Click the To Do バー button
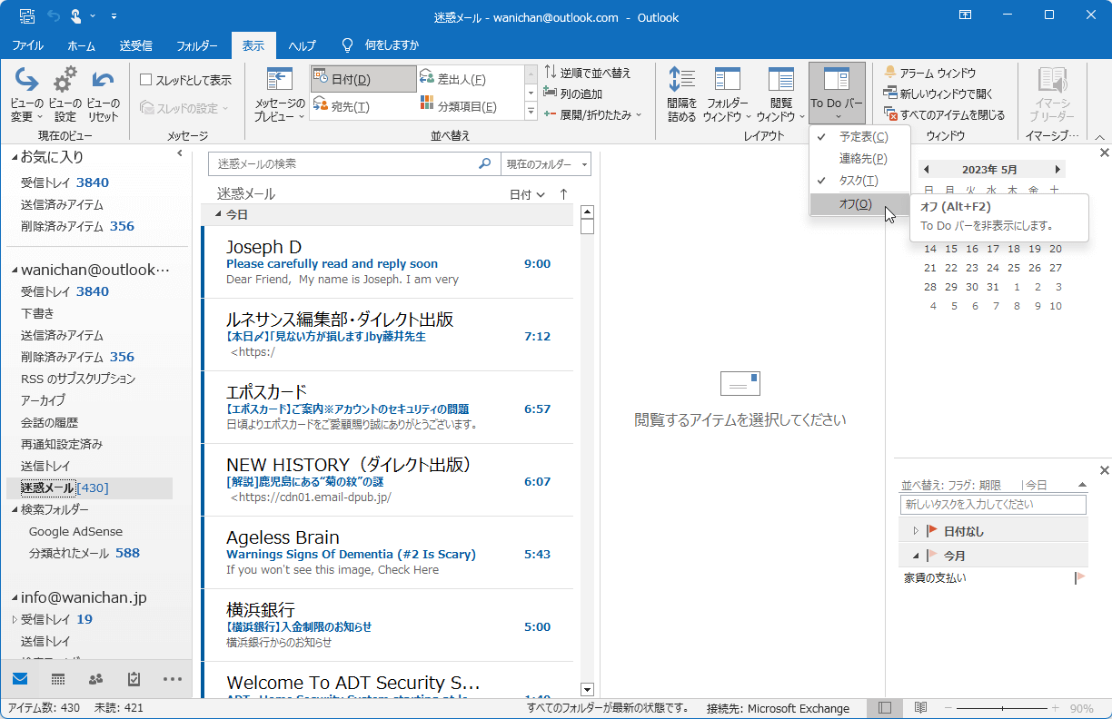The height and width of the screenshot is (719, 1112). [x=837, y=95]
